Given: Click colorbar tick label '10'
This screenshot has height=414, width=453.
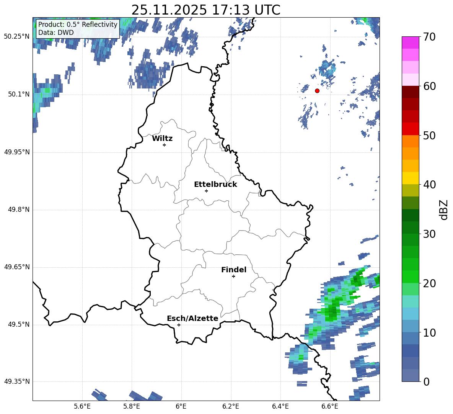Looking at the screenshot, I should pyautogui.click(x=429, y=333).
